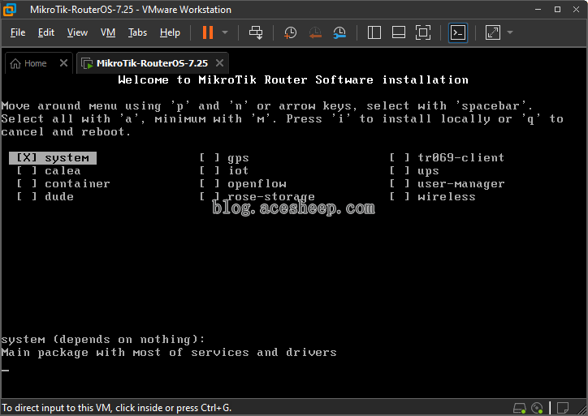Toggle the gps package checkbox
Screen dimensions: 588x416
tap(210, 157)
